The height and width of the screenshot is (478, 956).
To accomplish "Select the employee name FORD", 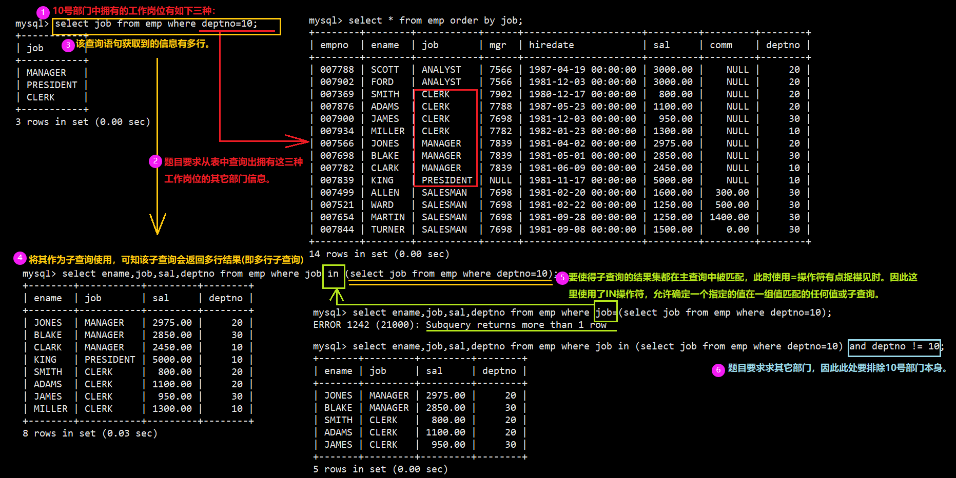I will tap(382, 82).
